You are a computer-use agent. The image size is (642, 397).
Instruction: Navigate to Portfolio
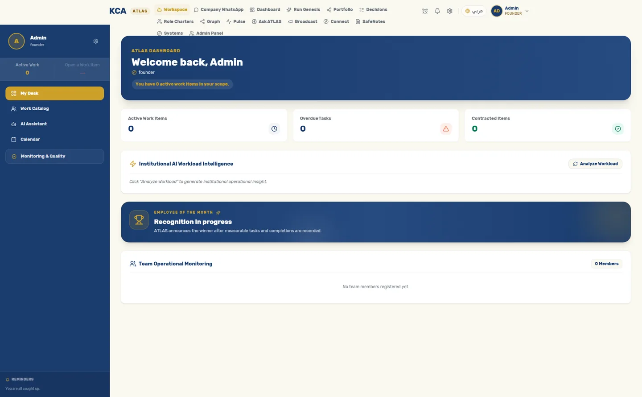(340, 9)
